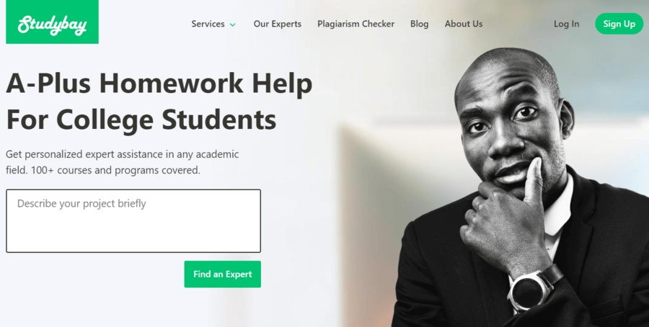Click the Log In link
Viewport: 649px width, 327px height.
click(566, 24)
